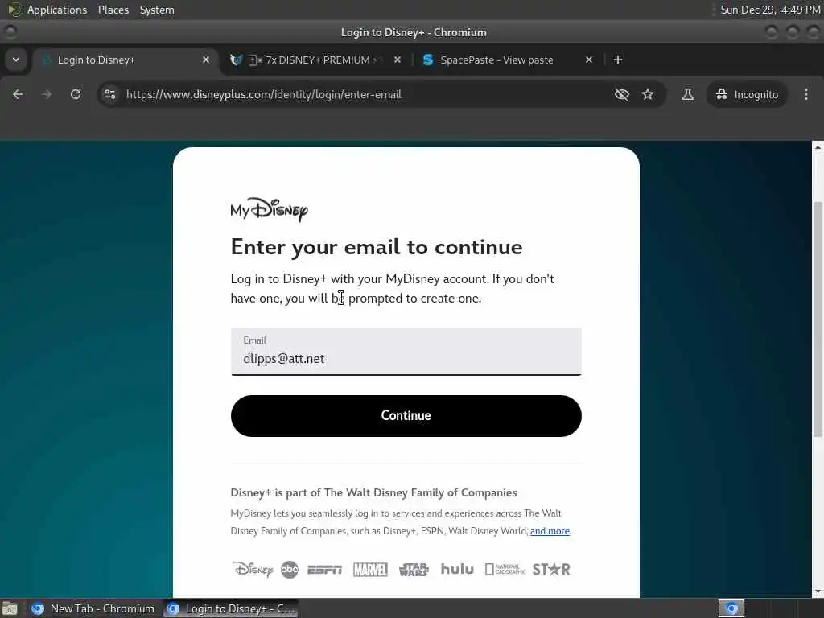Click the third-party cookies blocked eye icon
This screenshot has height=618, width=824.
tap(622, 95)
